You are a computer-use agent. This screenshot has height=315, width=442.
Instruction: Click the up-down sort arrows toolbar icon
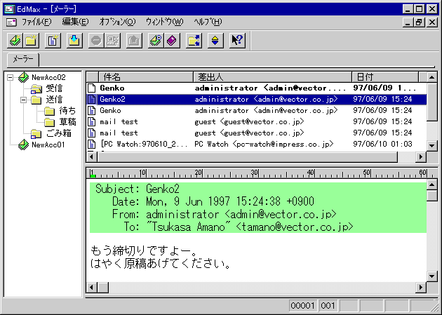point(215,41)
